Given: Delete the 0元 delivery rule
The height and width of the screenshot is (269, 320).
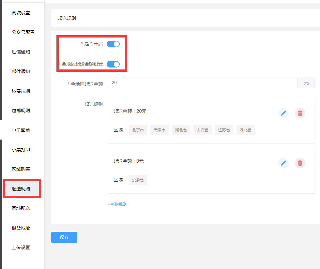Looking at the screenshot, I should pos(300,163).
